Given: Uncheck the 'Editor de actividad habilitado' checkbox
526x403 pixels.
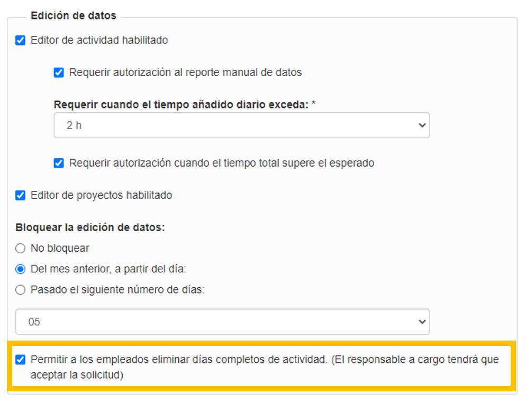Looking at the screenshot, I should tap(21, 41).
